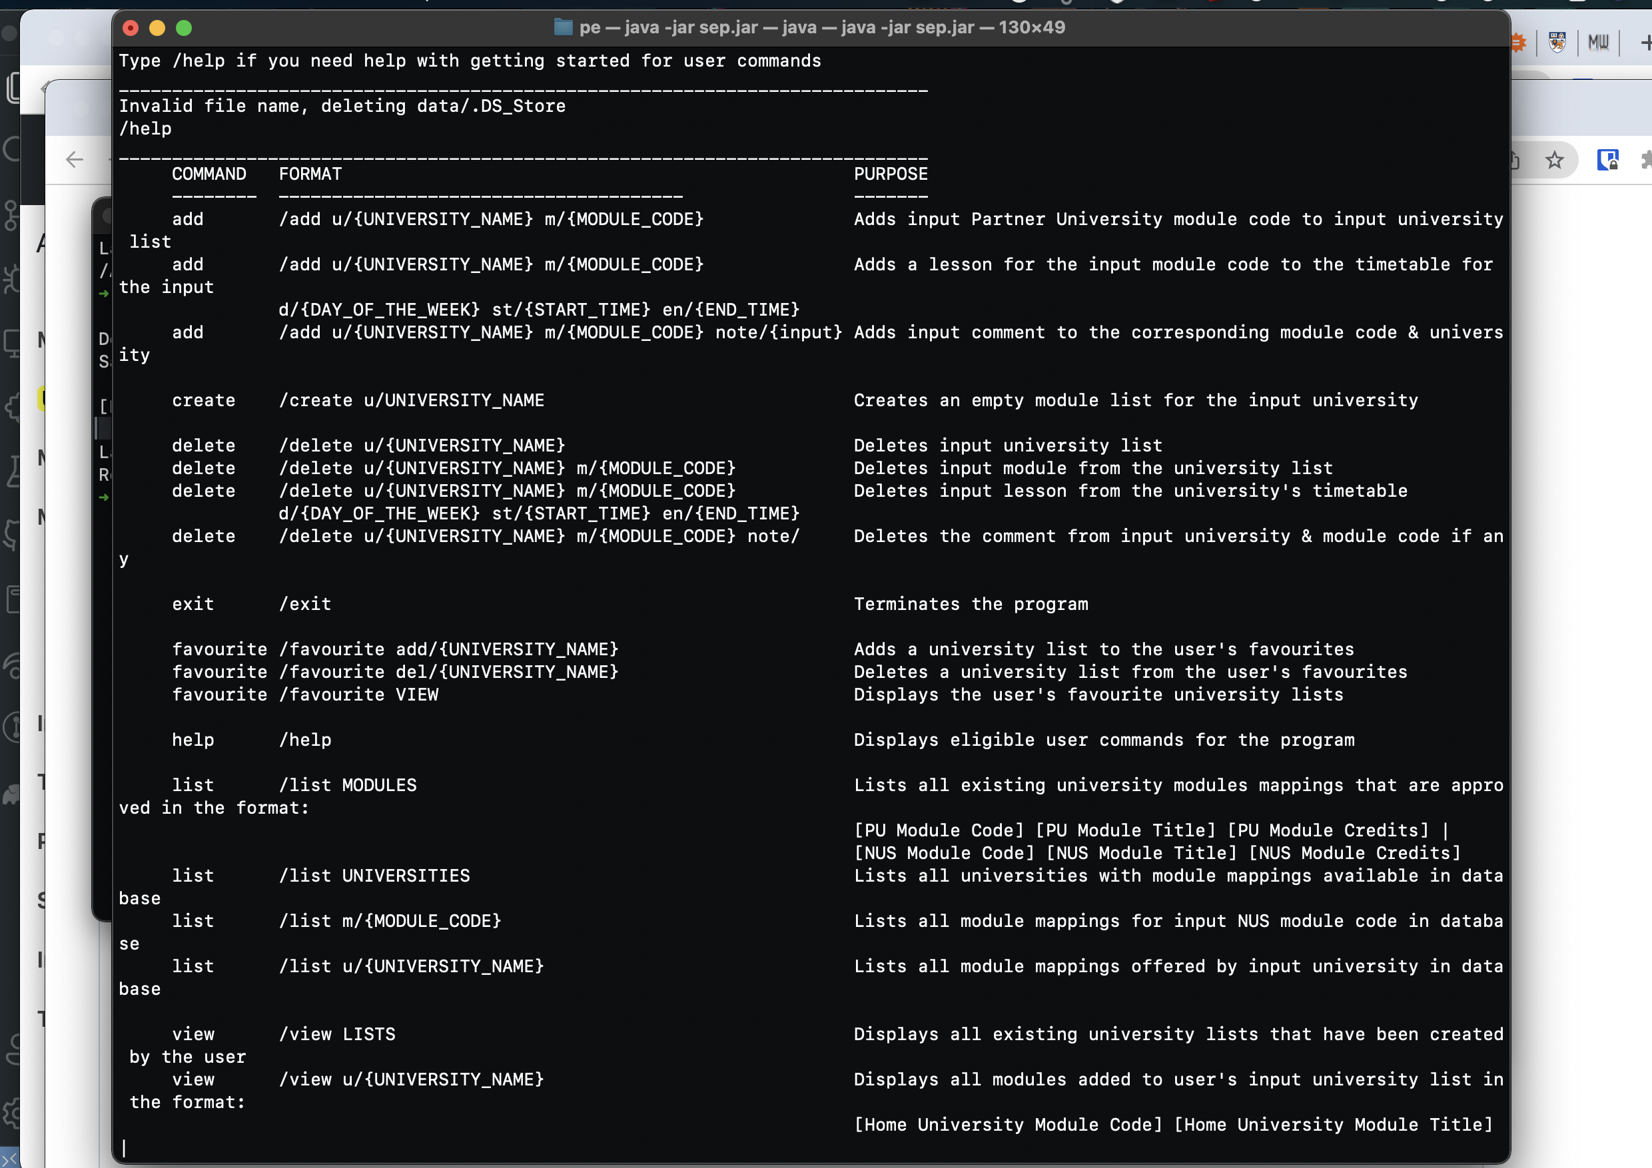The height and width of the screenshot is (1168, 1652).
Task: Click the terminal's green zoom button
Action: point(185,28)
